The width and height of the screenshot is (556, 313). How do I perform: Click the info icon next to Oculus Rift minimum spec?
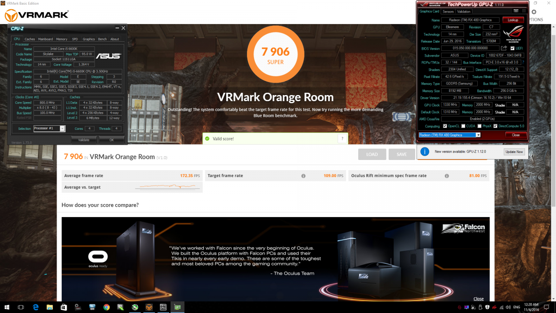tap(447, 176)
